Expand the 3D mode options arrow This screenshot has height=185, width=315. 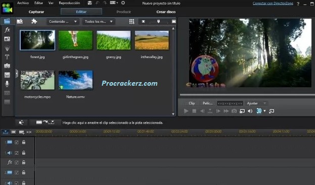[x=264, y=111]
